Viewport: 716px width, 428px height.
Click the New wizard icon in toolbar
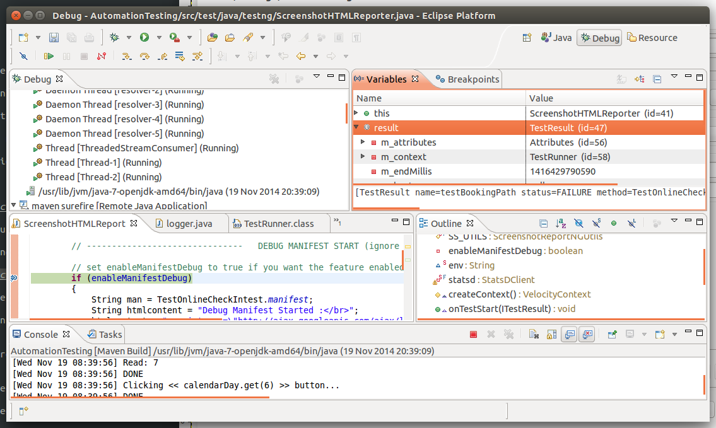point(23,37)
